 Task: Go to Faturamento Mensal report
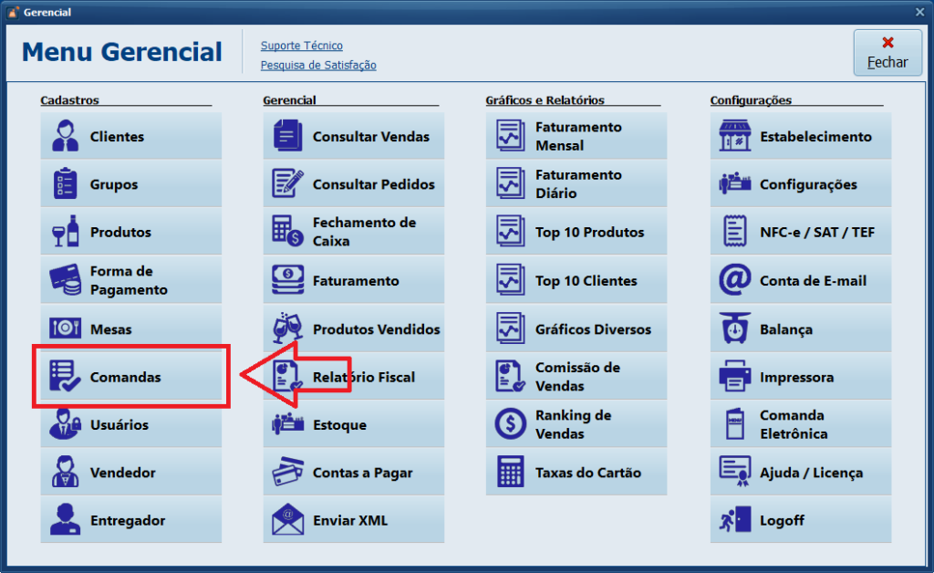576,137
